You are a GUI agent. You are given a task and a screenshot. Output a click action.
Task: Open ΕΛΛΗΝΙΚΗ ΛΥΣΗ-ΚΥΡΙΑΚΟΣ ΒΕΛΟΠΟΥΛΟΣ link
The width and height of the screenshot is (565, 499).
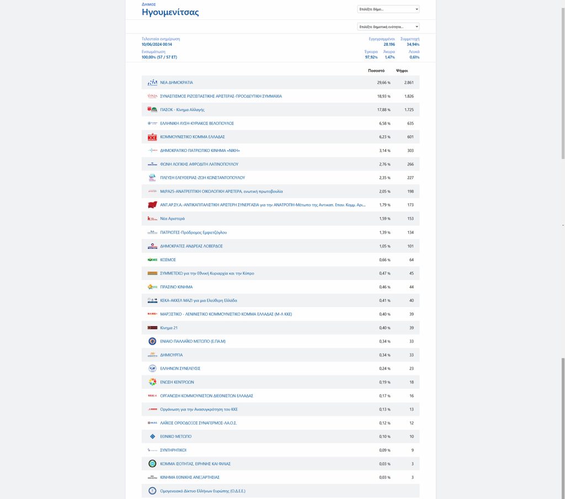point(197,123)
